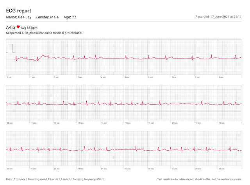Screen dimensions: 250x185
Task: Click the ECG report title
Action: [19, 11]
